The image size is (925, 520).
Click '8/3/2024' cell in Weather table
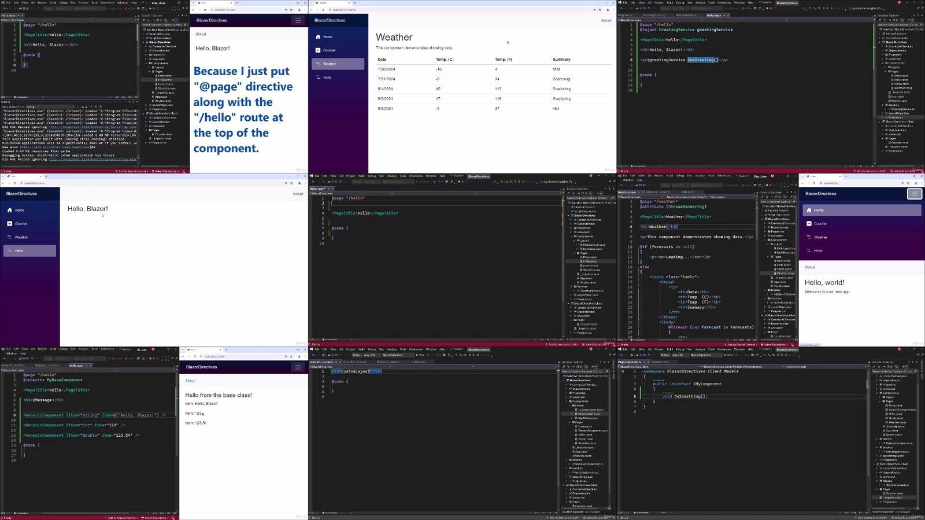385,109
